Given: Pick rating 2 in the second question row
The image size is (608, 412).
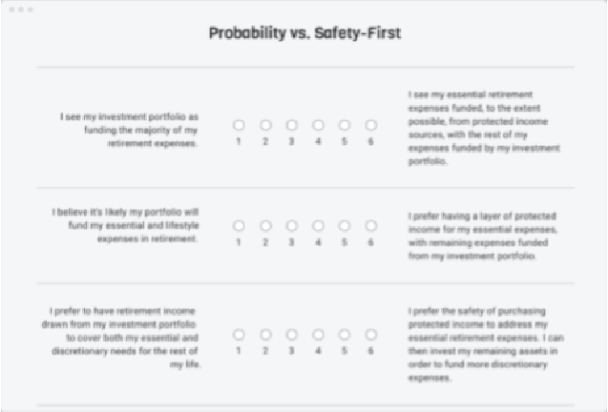Looking at the screenshot, I should pyautogui.click(x=265, y=226).
